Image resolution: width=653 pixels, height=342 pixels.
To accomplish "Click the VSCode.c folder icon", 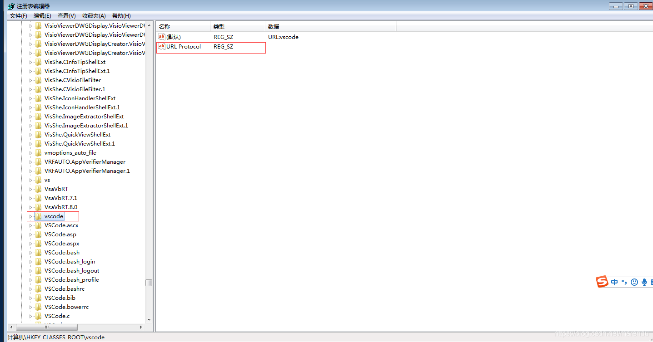I will (39, 316).
